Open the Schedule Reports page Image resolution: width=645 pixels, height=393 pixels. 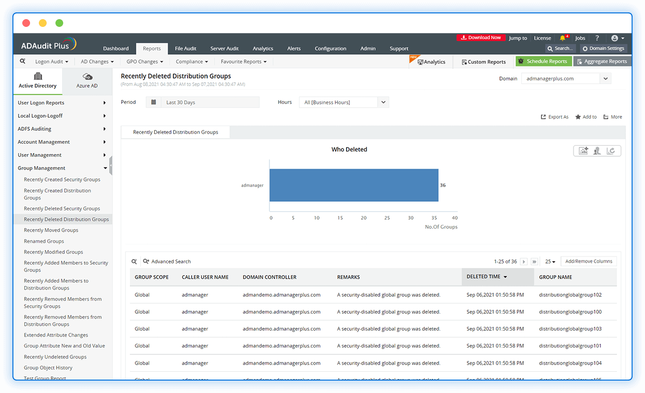[543, 61]
